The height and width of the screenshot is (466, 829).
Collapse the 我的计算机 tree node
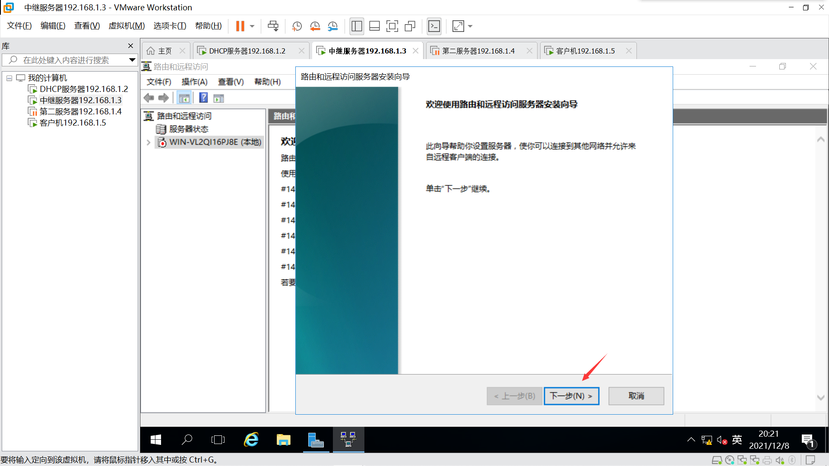click(x=9, y=78)
